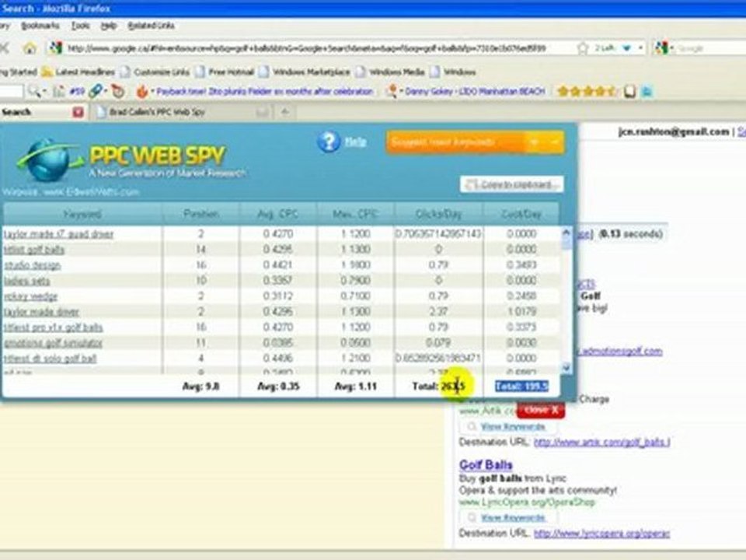Click the red Close X button

click(541, 410)
